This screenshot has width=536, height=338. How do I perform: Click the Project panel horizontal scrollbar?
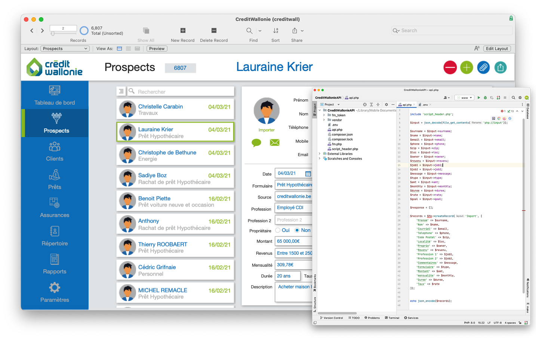point(337,313)
